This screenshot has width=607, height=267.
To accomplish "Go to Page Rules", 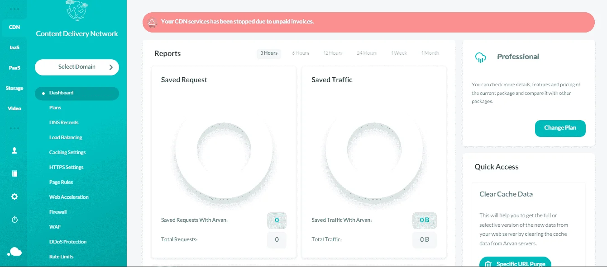I will point(61,182).
